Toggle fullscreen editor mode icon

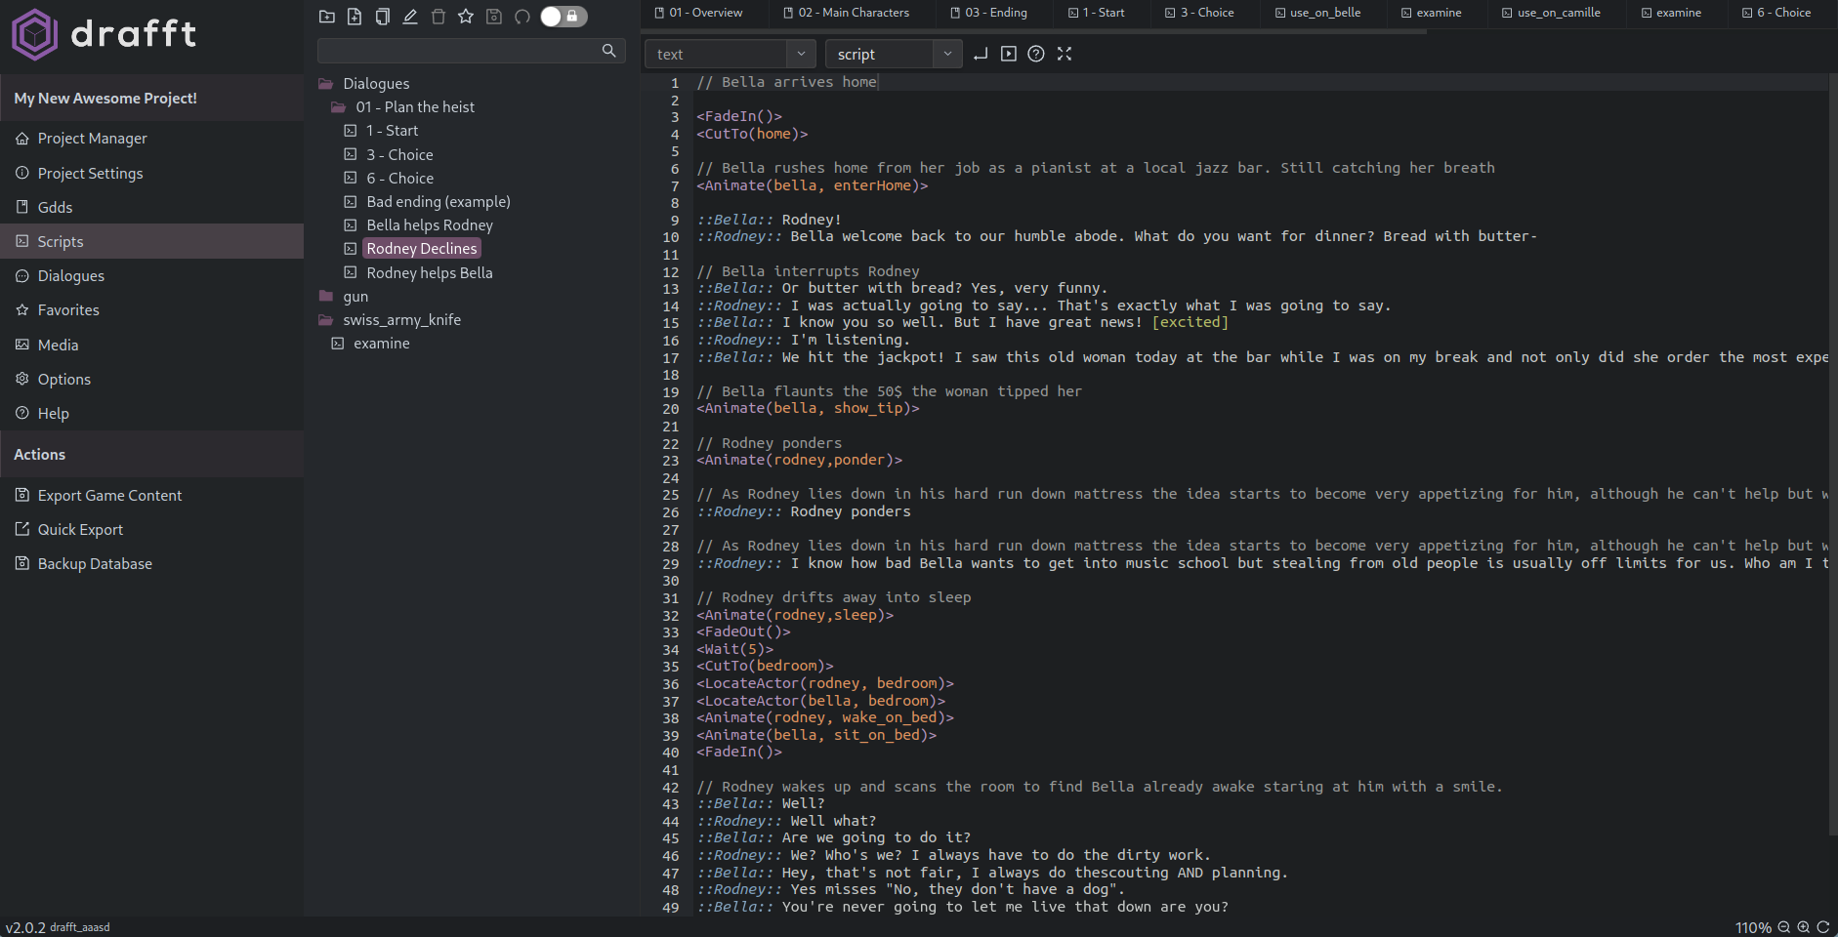coord(1065,55)
